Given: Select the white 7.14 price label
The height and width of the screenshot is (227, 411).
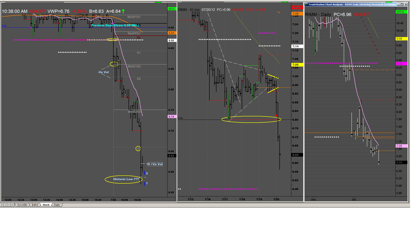Looking at the screenshot, I should click(x=297, y=46).
